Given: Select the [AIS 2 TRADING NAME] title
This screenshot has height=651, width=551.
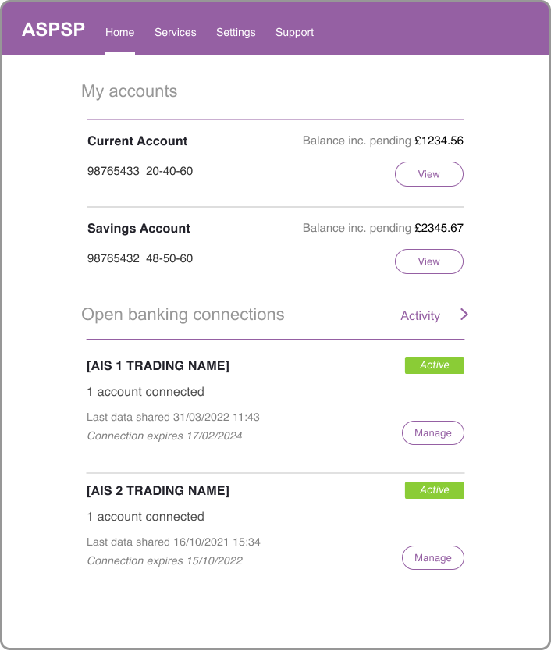Looking at the screenshot, I should click(x=158, y=491).
